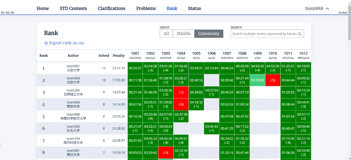
Task: Open problem 1007 from header
Action: 227,55
